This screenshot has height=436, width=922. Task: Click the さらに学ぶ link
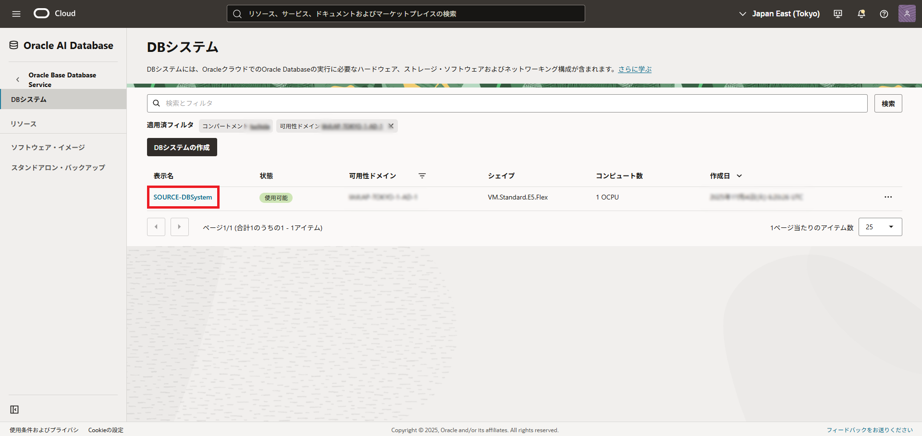click(x=634, y=69)
